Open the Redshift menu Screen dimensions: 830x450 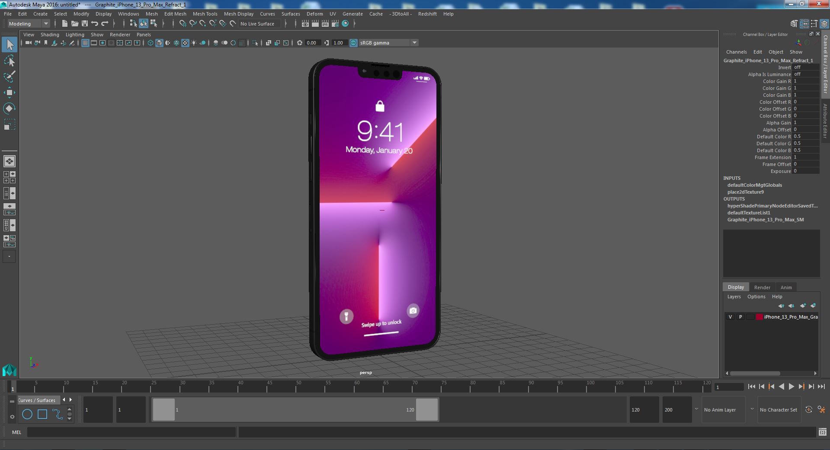(x=427, y=14)
